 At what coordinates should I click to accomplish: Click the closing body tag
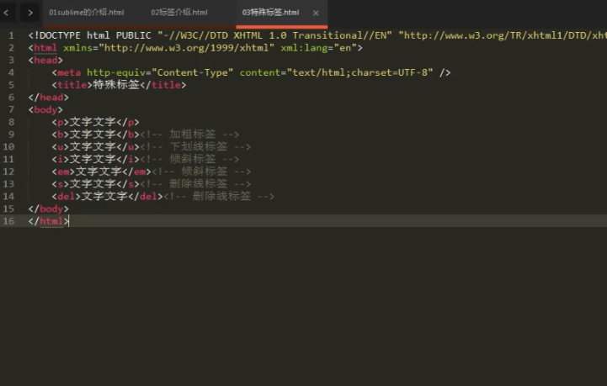click(x=48, y=209)
